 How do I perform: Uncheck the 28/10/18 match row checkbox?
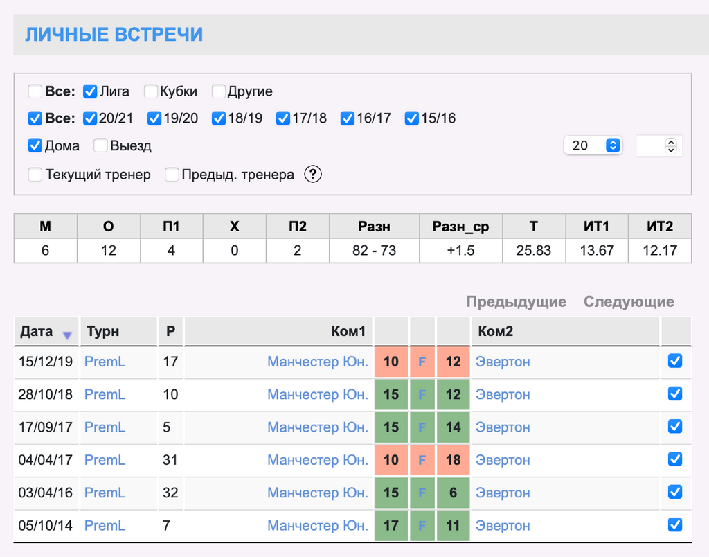[x=675, y=394]
